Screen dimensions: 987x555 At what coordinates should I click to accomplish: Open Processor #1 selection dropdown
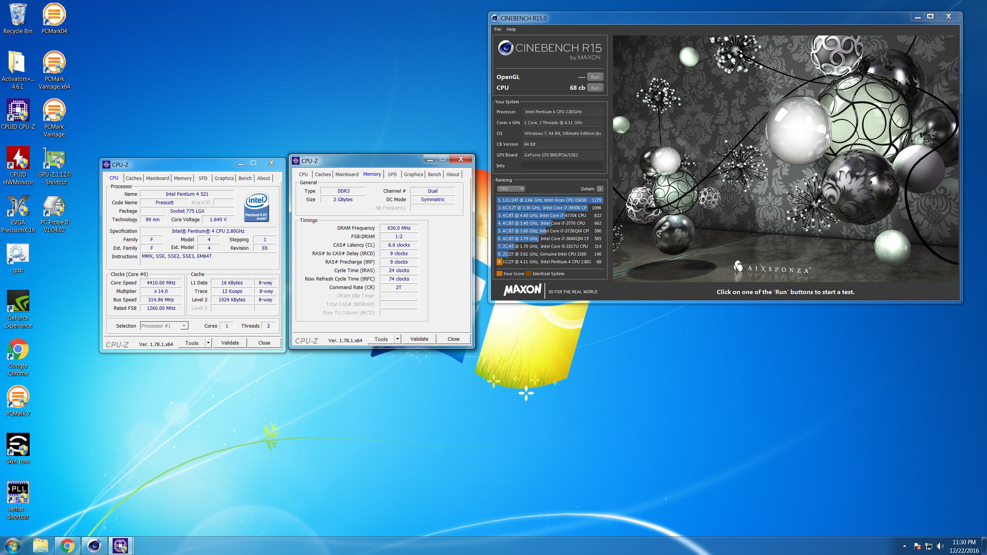pyautogui.click(x=164, y=326)
